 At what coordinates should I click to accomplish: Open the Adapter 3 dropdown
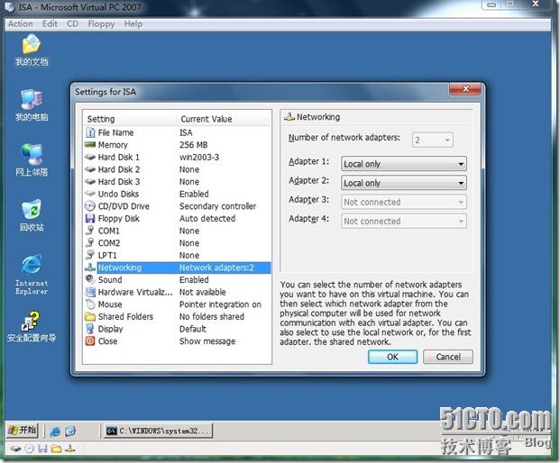[x=404, y=203]
